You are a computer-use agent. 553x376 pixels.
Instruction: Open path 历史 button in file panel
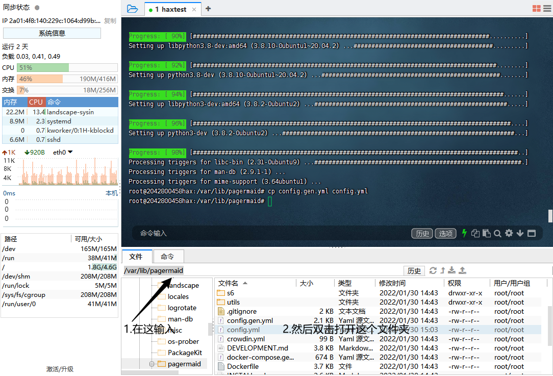[414, 270]
